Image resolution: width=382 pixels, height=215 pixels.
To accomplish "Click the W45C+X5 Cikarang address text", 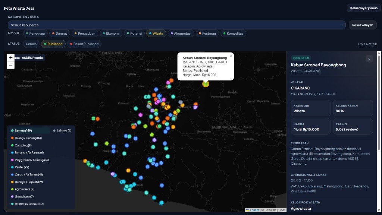I will click(x=330, y=189).
